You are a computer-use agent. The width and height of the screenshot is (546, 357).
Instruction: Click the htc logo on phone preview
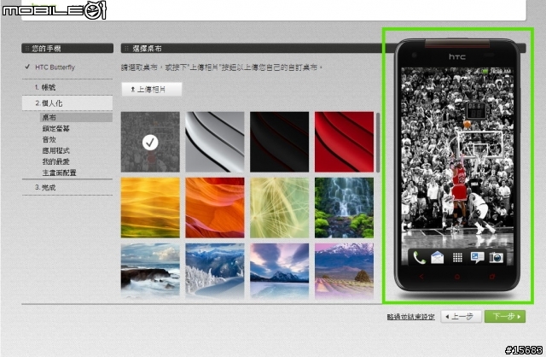click(457, 56)
